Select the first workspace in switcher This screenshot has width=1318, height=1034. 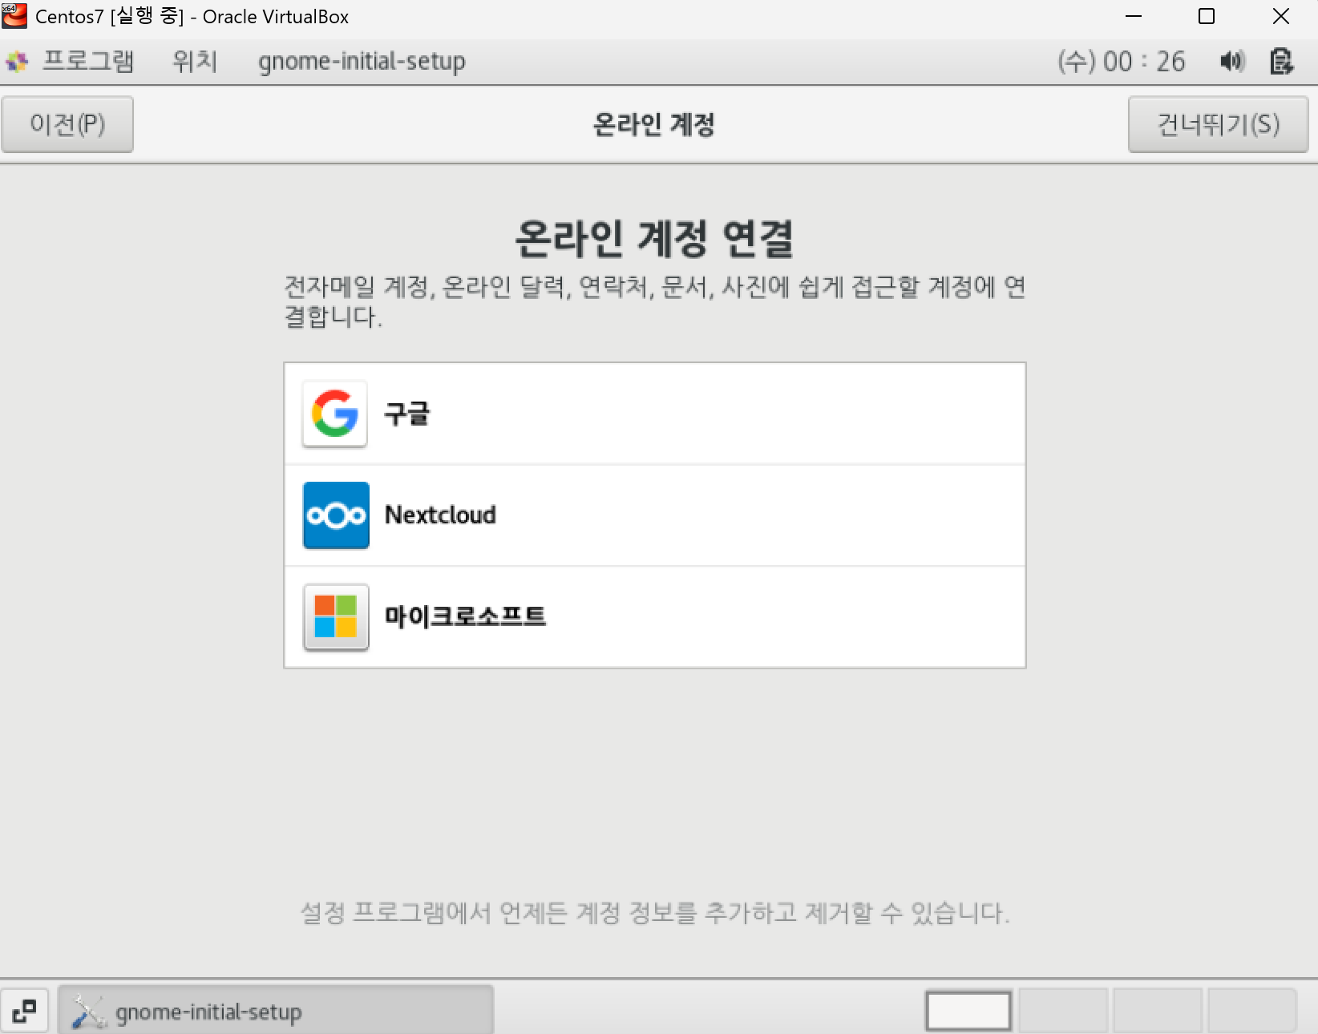pyautogui.click(x=968, y=1011)
